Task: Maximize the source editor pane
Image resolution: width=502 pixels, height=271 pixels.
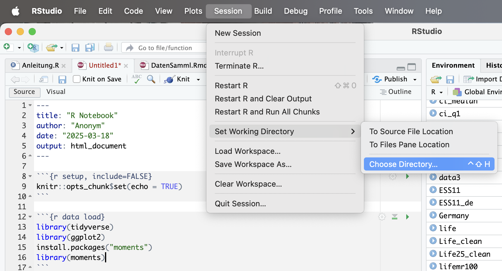Action: [x=412, y=67]
